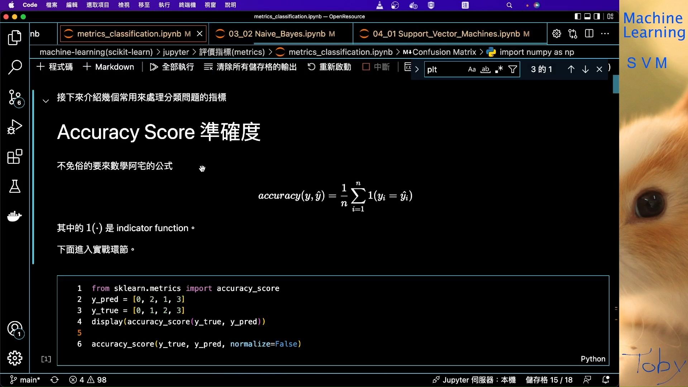Open the Source Control panel in the sidebar

tap(15, 97)
